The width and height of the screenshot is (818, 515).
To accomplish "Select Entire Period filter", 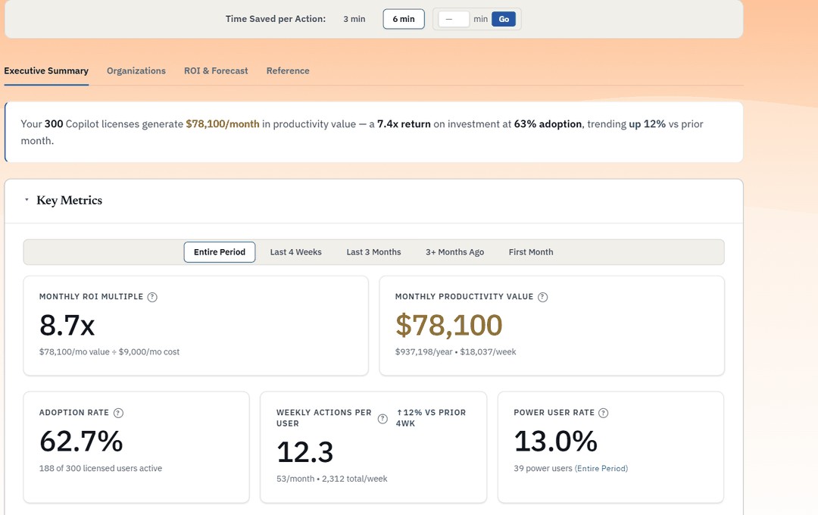I will tap(219, 252).
